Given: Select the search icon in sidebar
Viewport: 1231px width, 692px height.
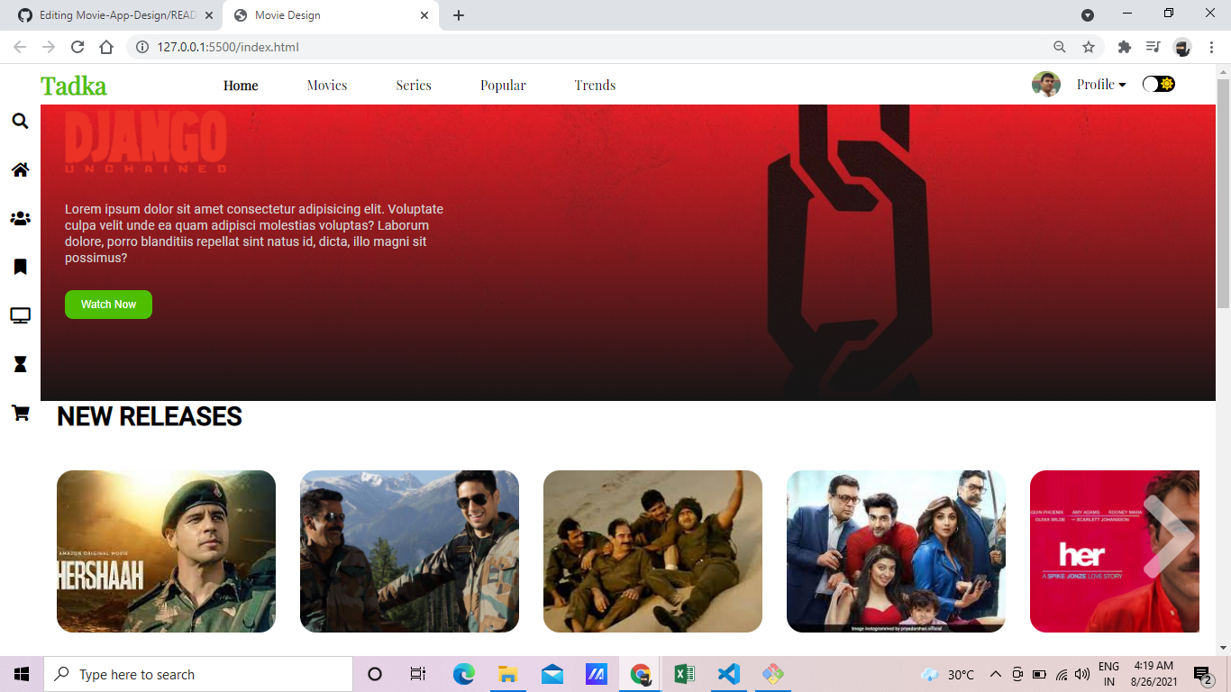Looking at the screenshot, I should (x=20, y=121).
